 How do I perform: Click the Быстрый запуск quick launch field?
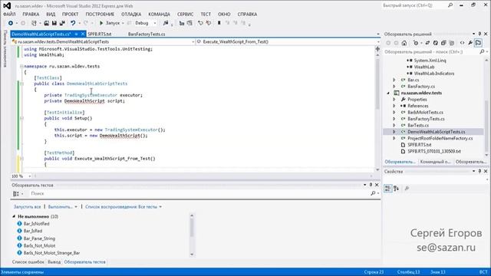(414, 5)
